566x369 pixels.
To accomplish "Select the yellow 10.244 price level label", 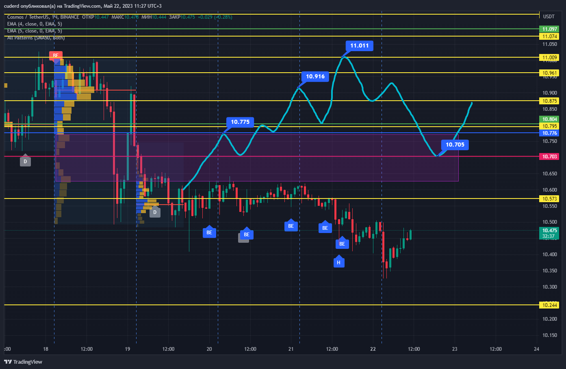I will 549,305.
